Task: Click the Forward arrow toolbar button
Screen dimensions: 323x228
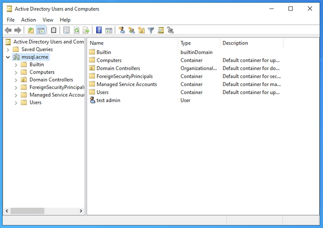Action: [18, 30]
